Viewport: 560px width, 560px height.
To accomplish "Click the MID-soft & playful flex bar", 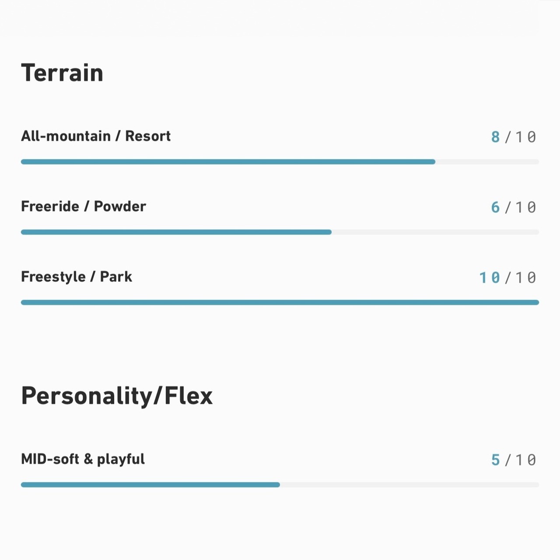I will click(280, 485).
